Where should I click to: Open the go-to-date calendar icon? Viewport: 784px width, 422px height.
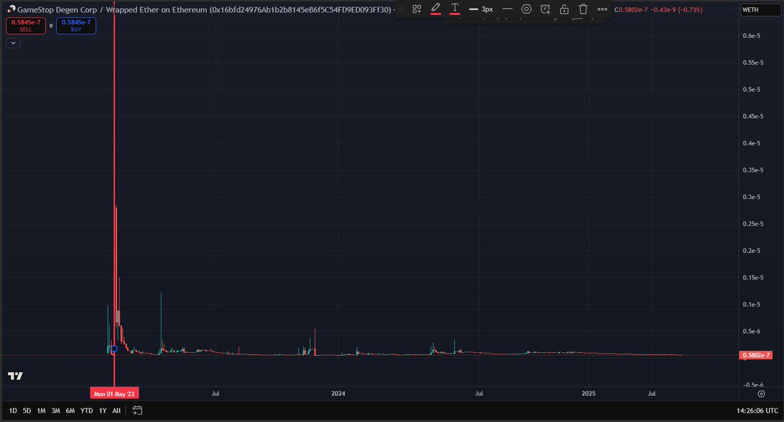[137, 411]
